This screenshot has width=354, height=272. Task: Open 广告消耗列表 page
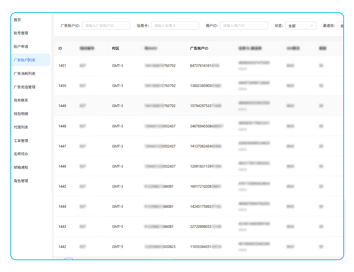(24, 74)
